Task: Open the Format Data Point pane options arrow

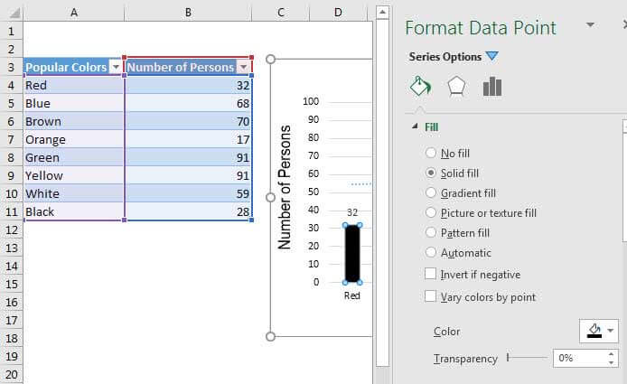Action: click(x=590, y=25)
